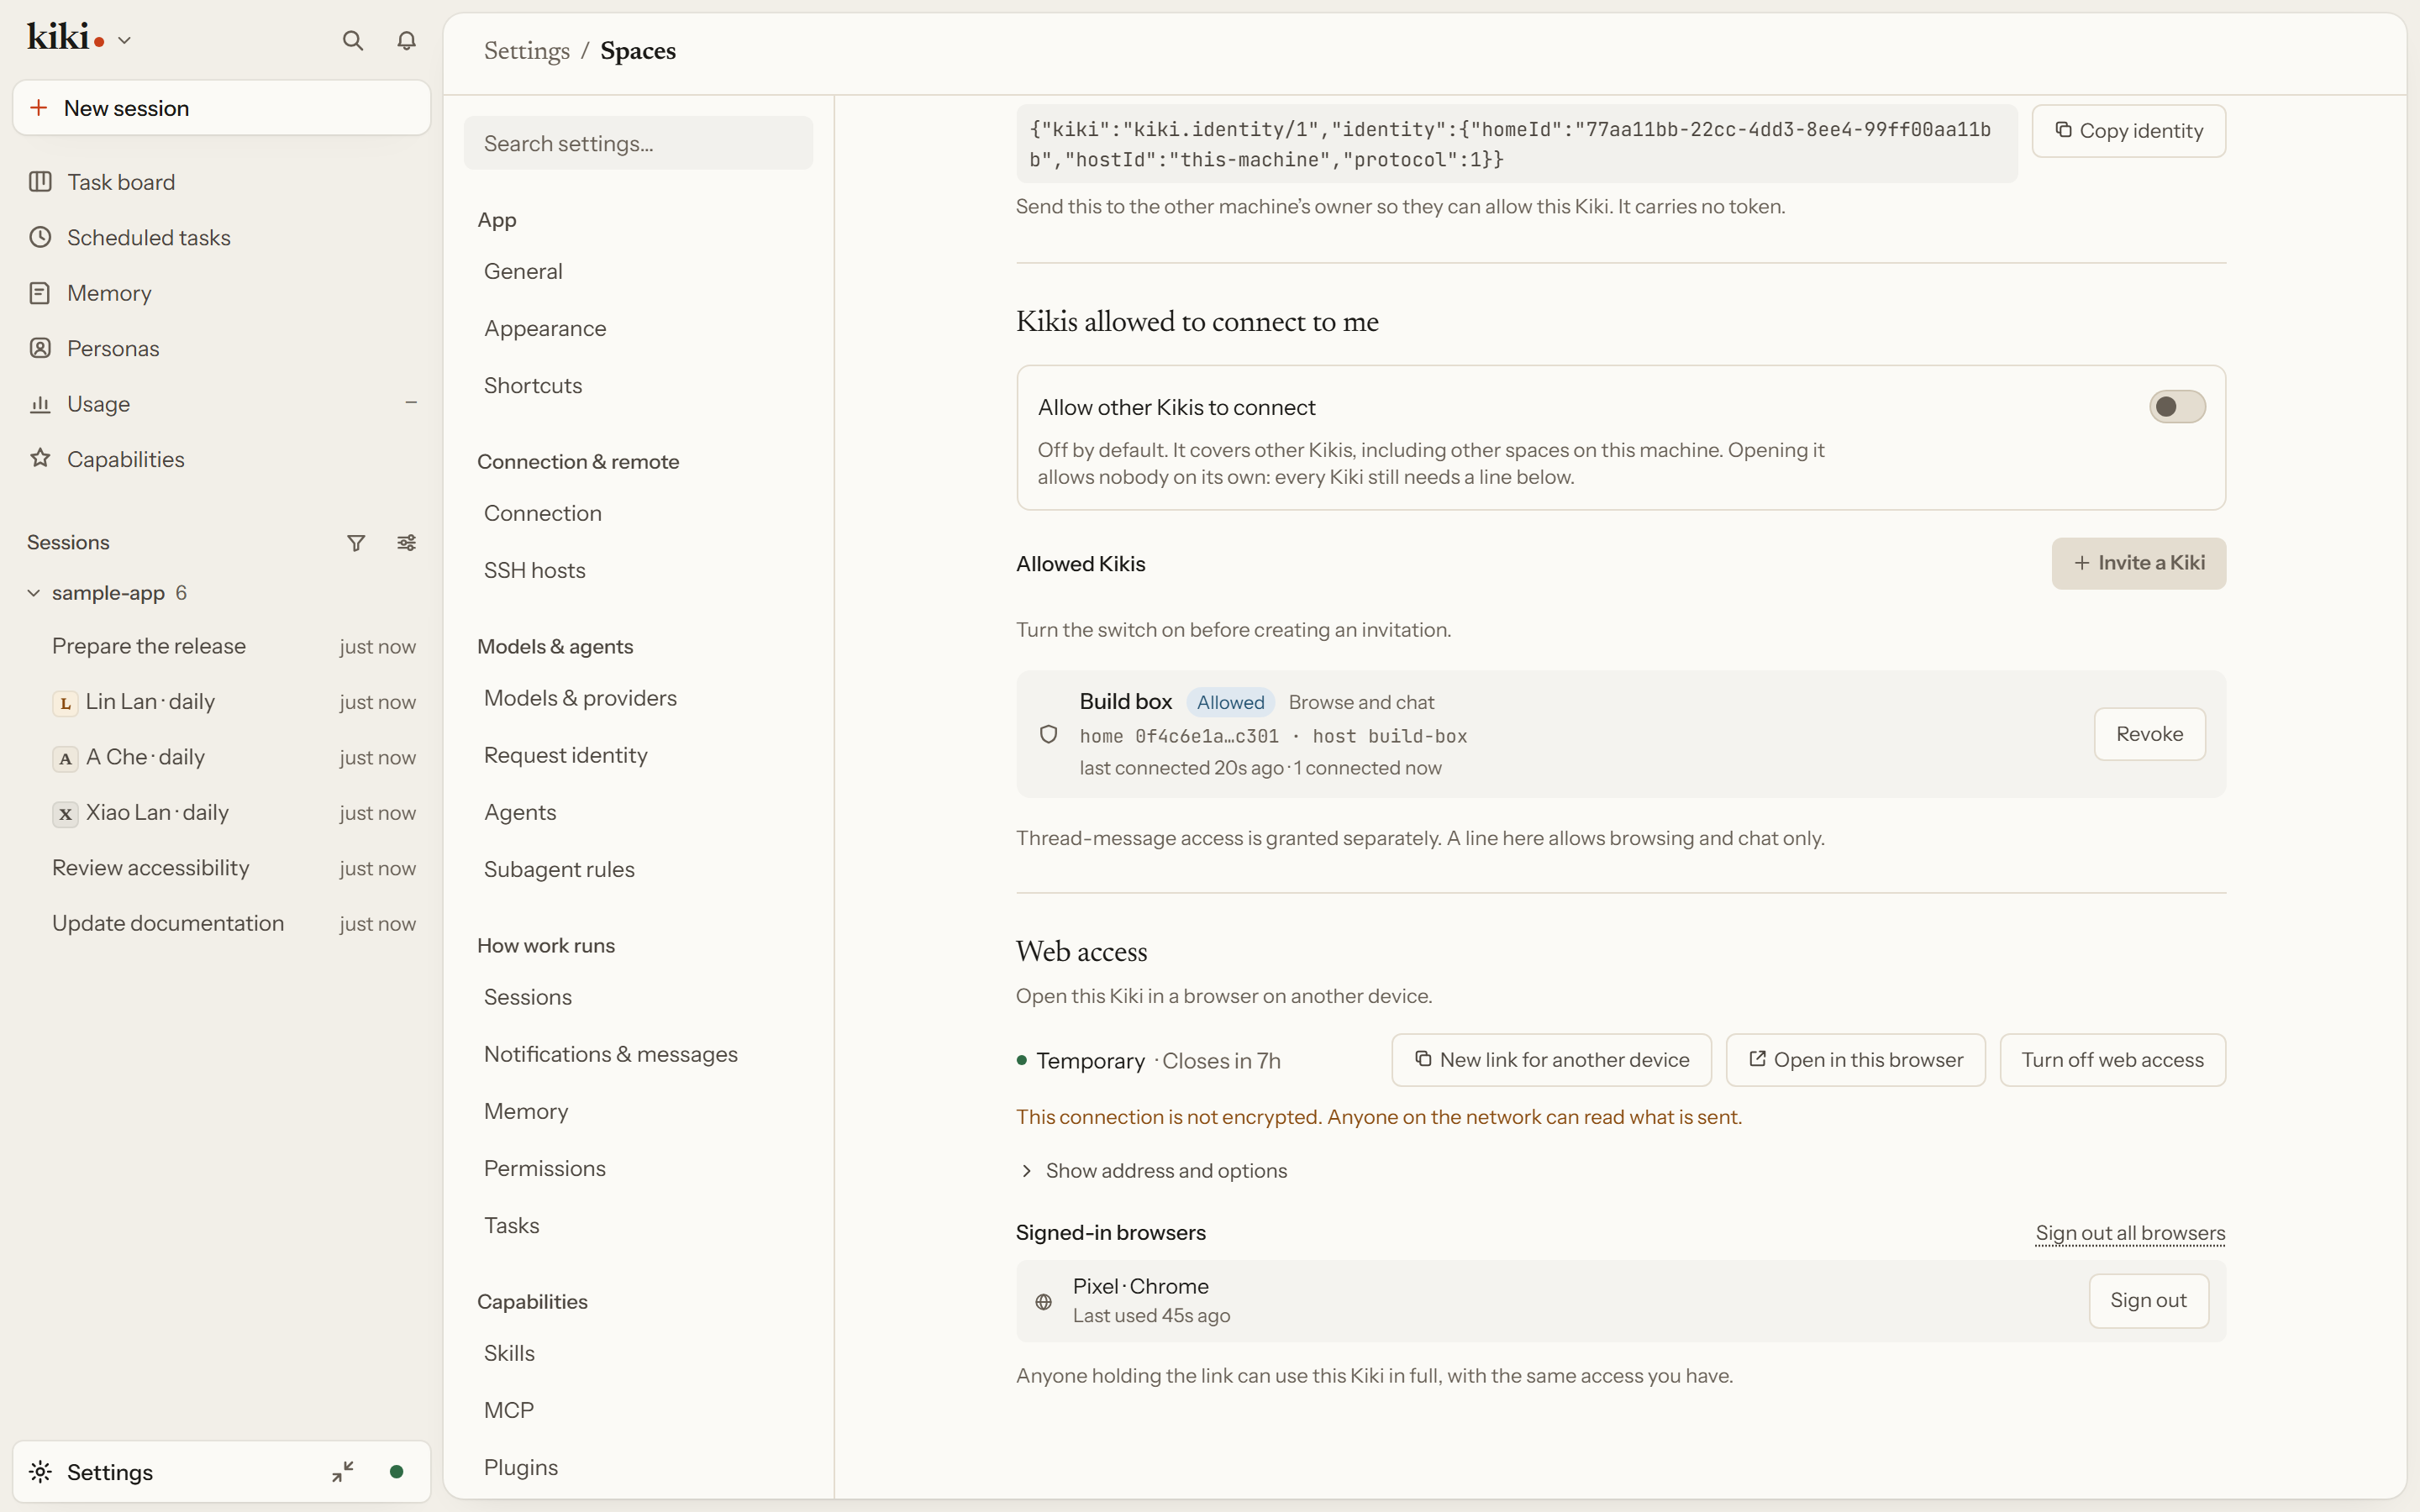Click the Settings breadcrumb link
The image size is (2420, 1512).
(x=527, y=51)
